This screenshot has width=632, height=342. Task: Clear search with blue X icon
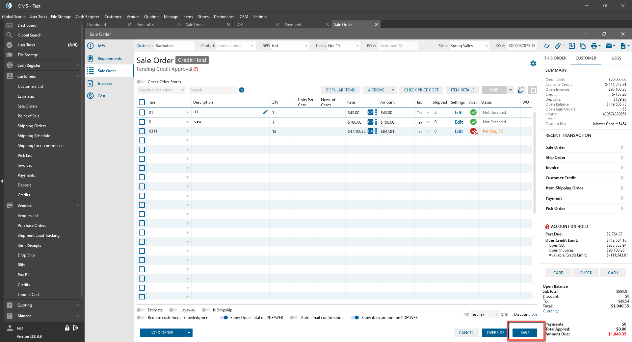point(242,90)
